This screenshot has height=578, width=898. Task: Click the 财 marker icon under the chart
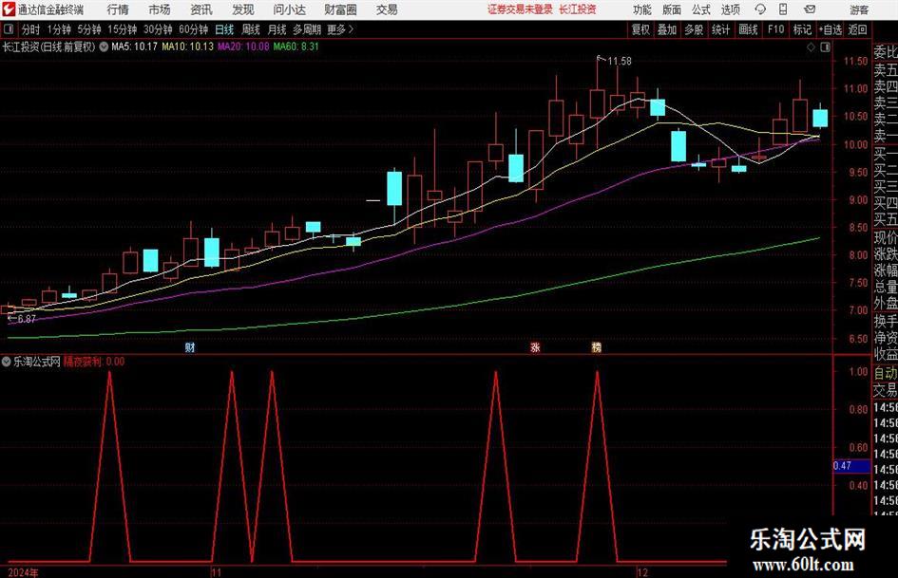[190, 346]
